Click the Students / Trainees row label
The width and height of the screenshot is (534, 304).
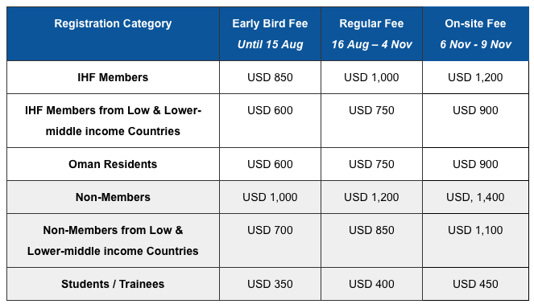(113, 284)
